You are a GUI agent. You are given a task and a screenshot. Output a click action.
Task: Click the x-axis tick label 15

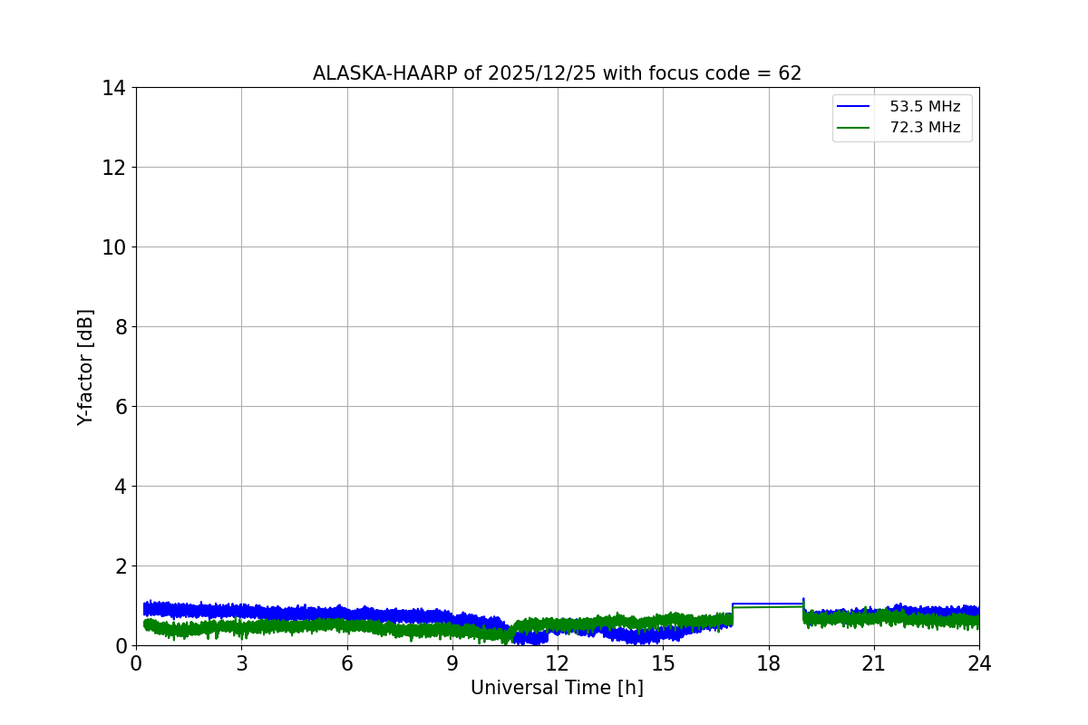click(663, 662)
